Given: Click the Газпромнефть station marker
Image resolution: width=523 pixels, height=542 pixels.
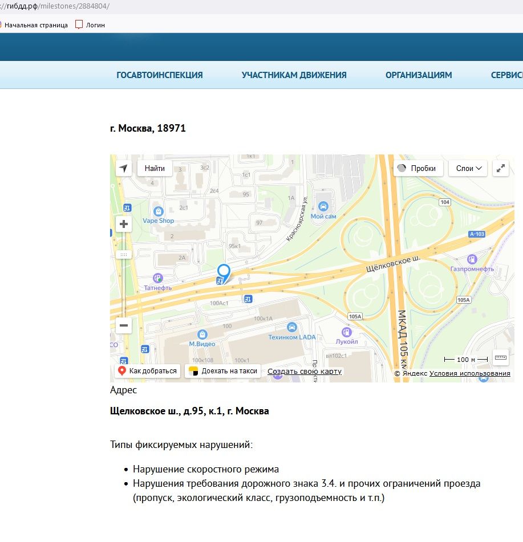Looking at the screenshot, I should (472, 259).
